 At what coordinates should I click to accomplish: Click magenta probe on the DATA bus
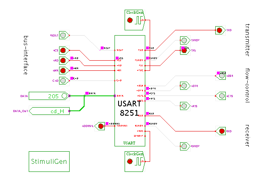87,93
